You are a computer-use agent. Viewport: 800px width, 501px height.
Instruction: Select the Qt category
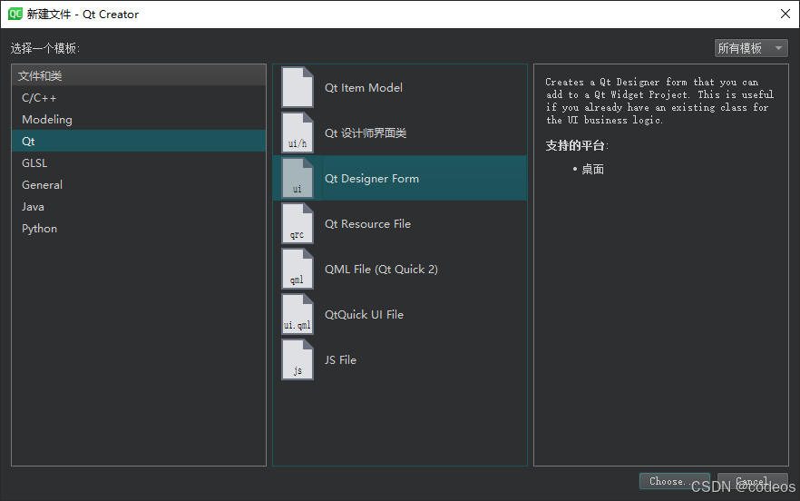[139, 141]
